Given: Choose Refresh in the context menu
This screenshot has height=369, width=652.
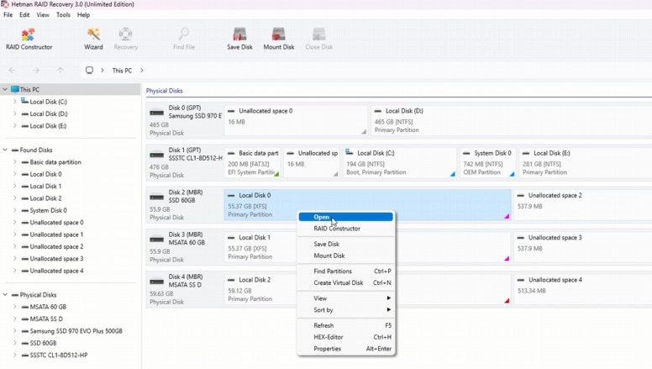Looking at the screenshot, I should point(345,325).
